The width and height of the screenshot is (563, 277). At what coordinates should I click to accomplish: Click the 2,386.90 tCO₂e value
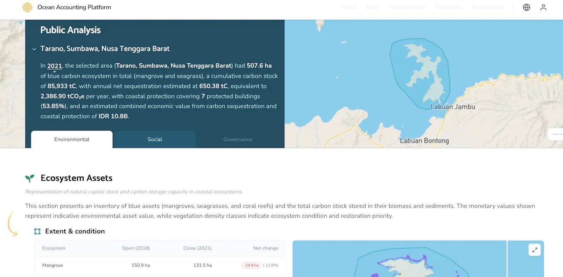point(62,96)
